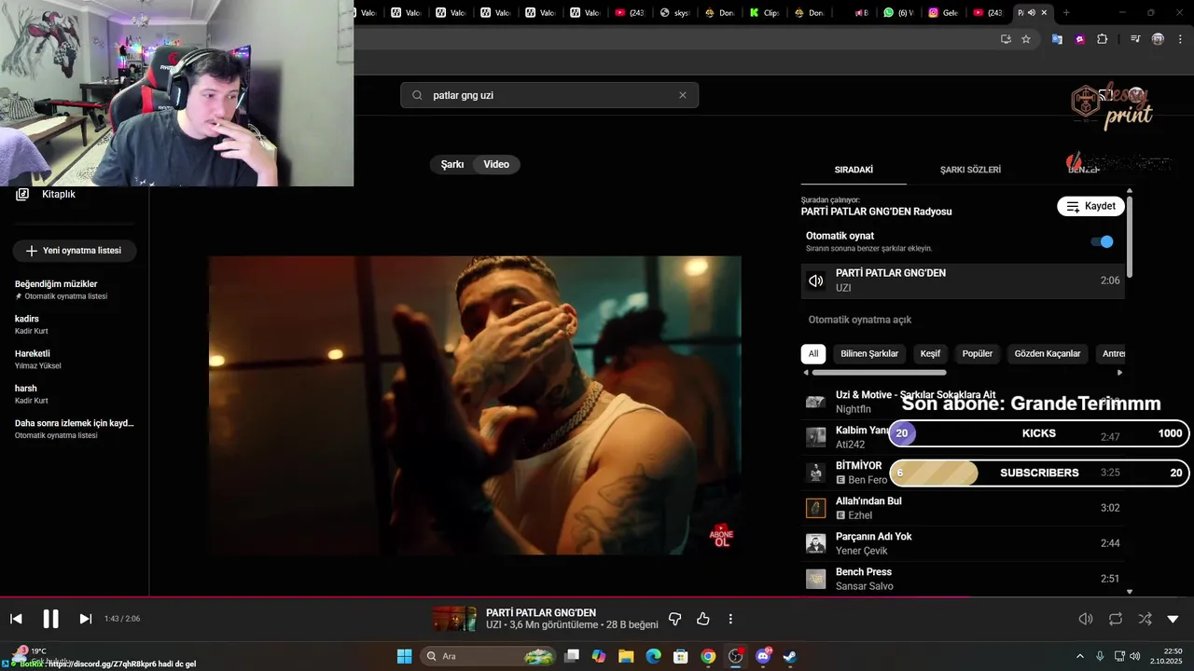Viewport: 1194px width, 671px height.
Task: Open File Explorer from the taskbar
Action: click(626, 656)
